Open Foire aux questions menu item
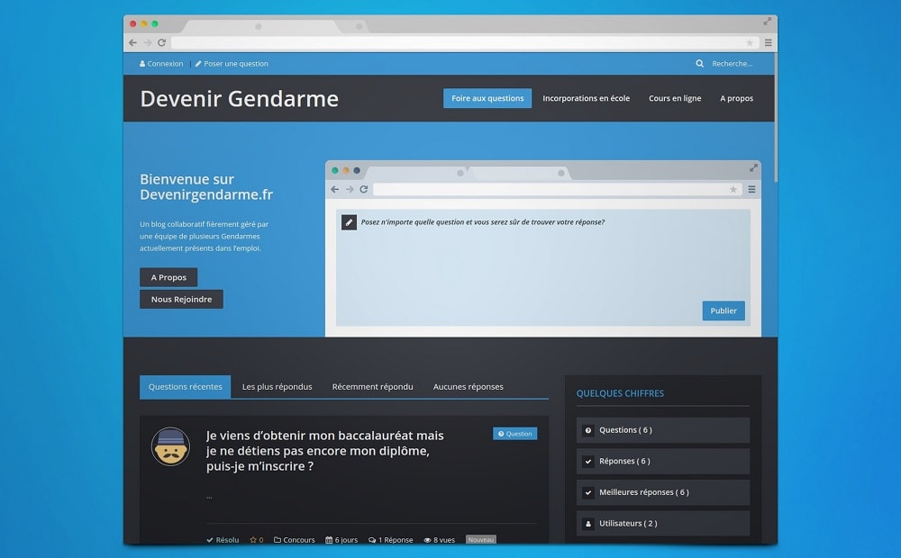This screenshot has height=558, width=901. pyautogui.click(x=487, y=98)
